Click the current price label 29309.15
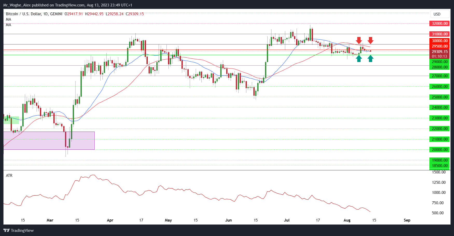This screenshot has height=236, width=454. click(439, 52)
